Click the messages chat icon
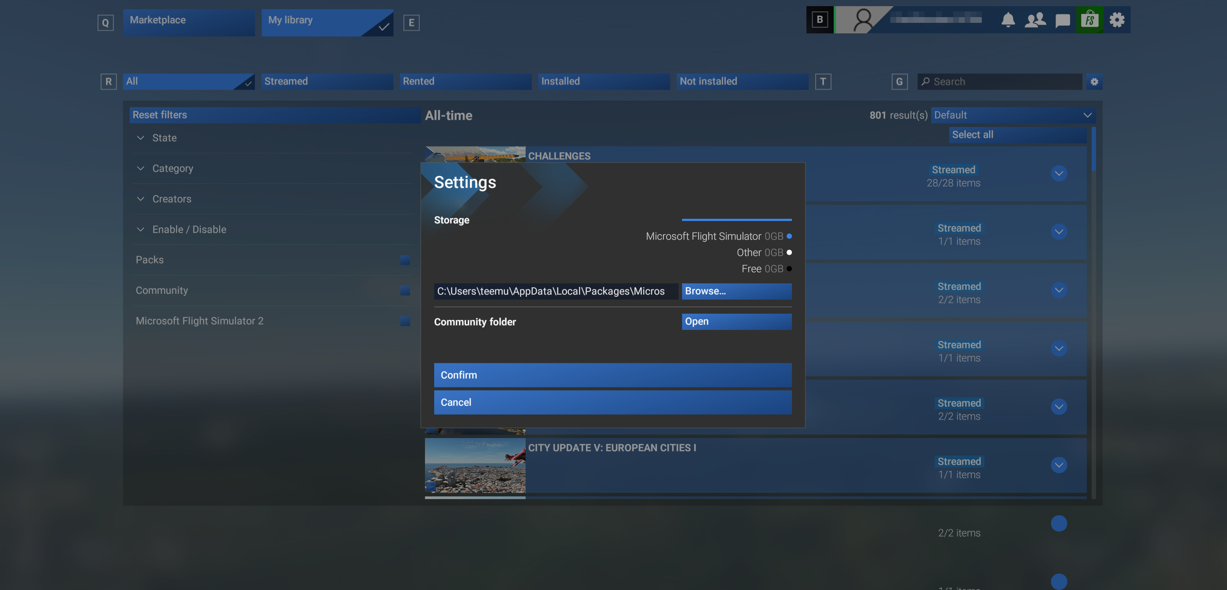The width and height of the screenshot is (1227, 590). click(1061, 20)
